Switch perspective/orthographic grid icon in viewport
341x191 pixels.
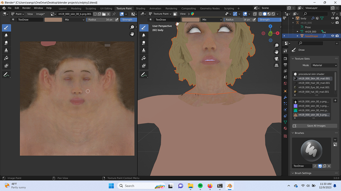(x=276, y=65)
